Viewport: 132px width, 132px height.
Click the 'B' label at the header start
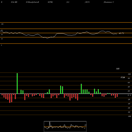click(2, 2)
